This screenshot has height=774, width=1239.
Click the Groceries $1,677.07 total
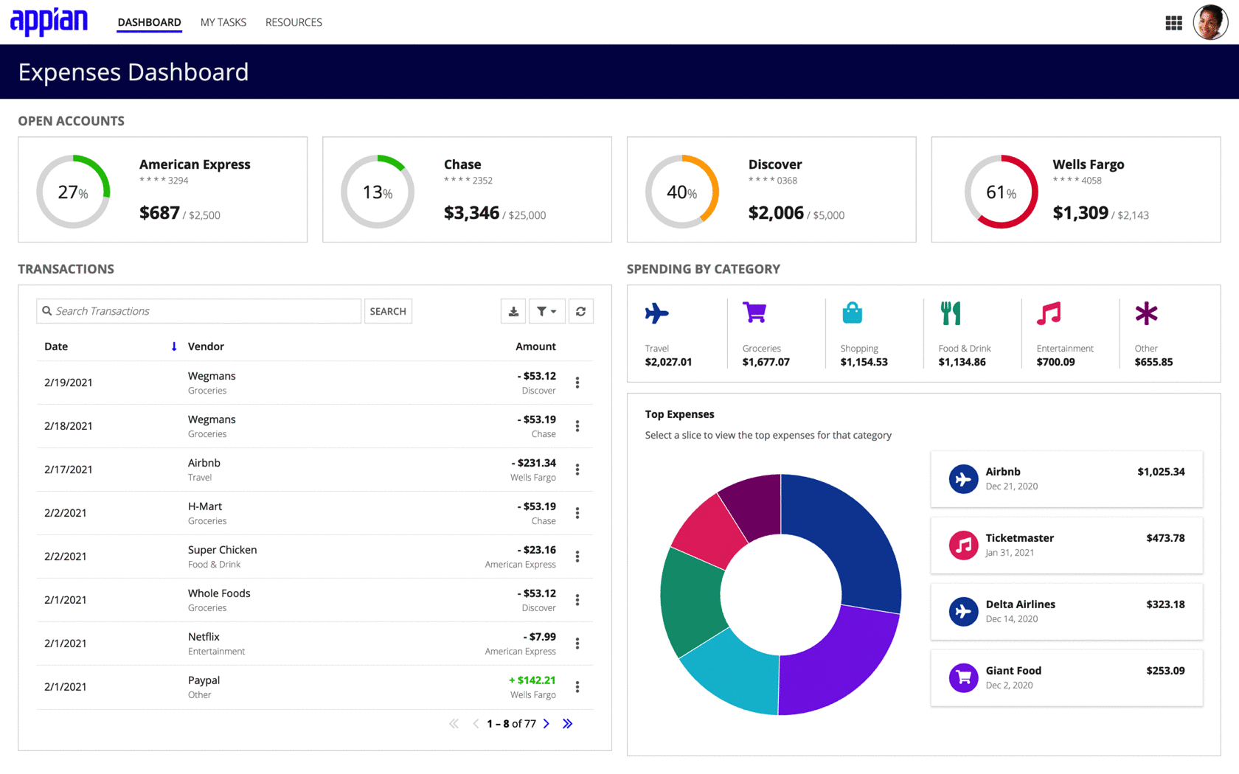pos(766,362)
